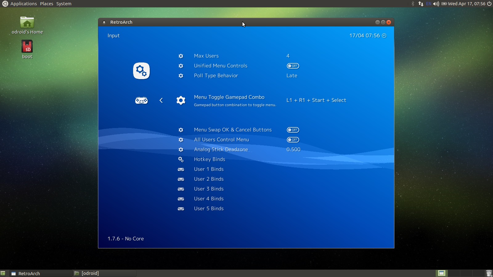Toggle Unified Menu Controls switch
Image resolution: width=493 pixels, height=277 pixels.
293,66
